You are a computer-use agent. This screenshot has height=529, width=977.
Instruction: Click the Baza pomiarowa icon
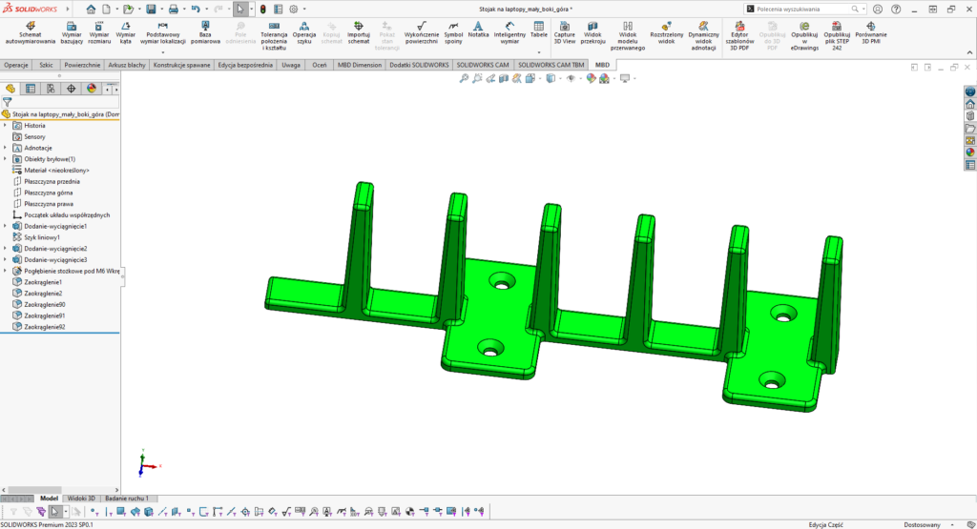205,32
